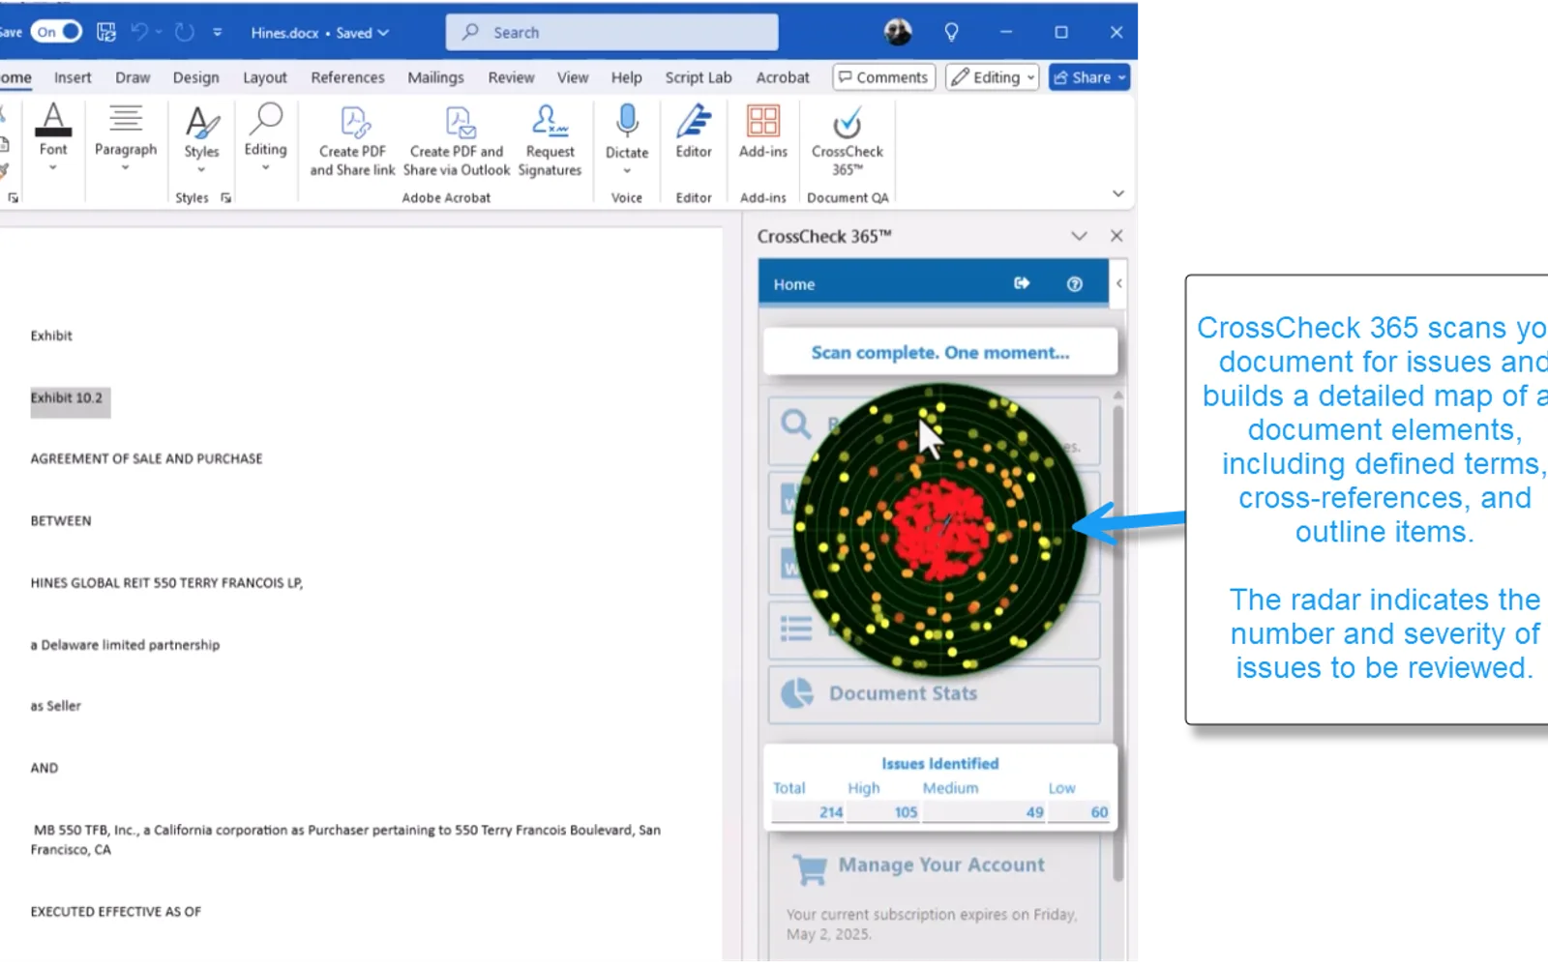Expand the Dictate dropdown arrow
The image size is (1548, 967).
pyautogui.click(x=627, y=171)
